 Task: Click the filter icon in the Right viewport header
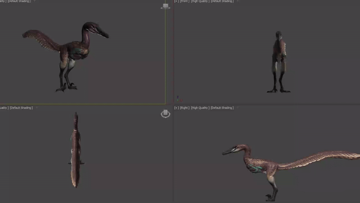click(x=238, y=108)
